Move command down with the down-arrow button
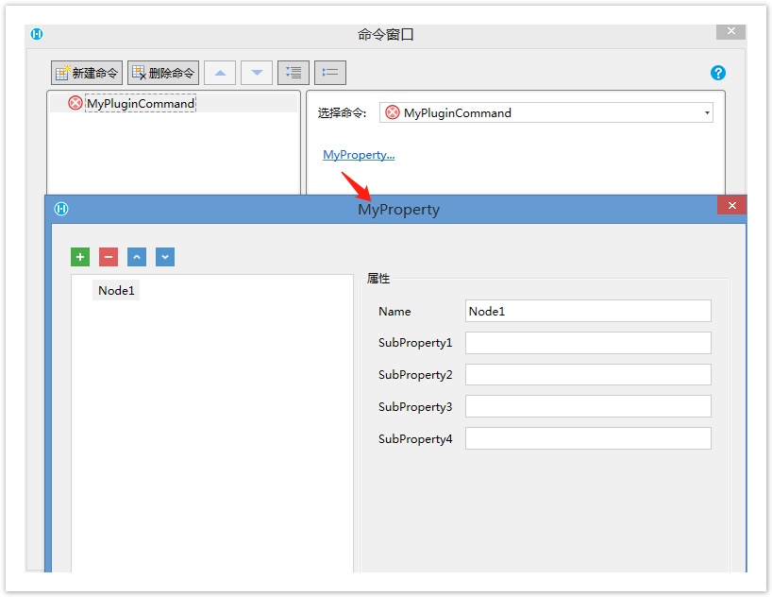772x597 pixels. [257, 73]
